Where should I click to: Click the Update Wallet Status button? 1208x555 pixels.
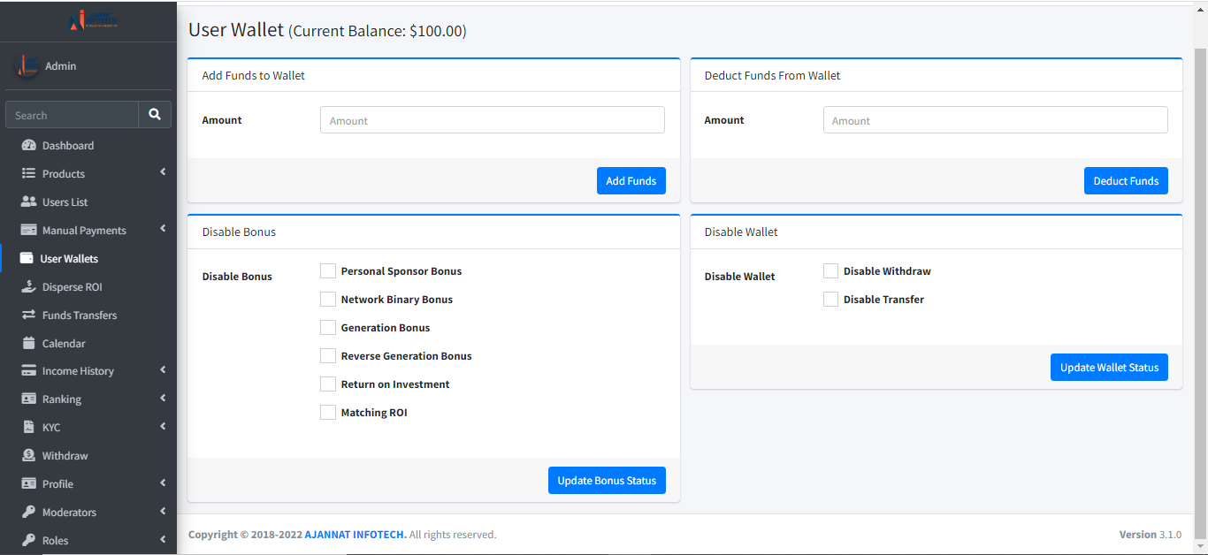coord(1109,368)
